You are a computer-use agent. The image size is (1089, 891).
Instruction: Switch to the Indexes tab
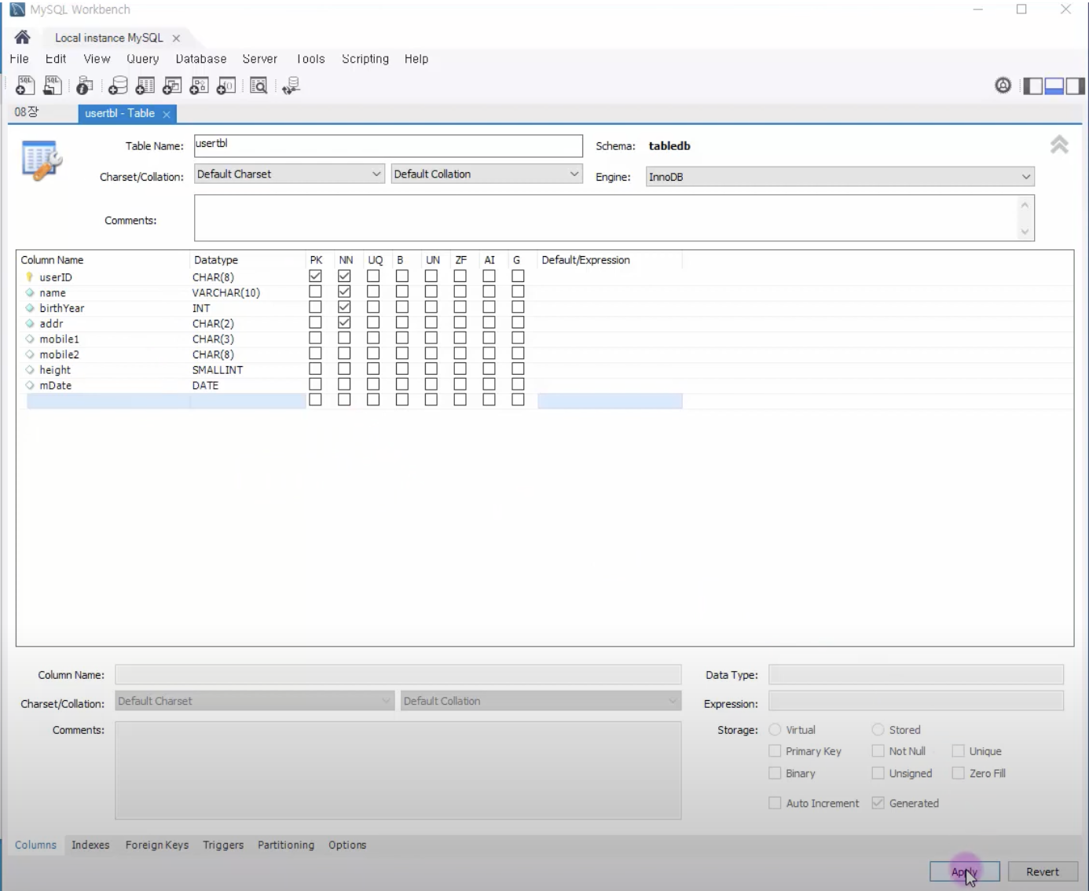tap(90, 845)
